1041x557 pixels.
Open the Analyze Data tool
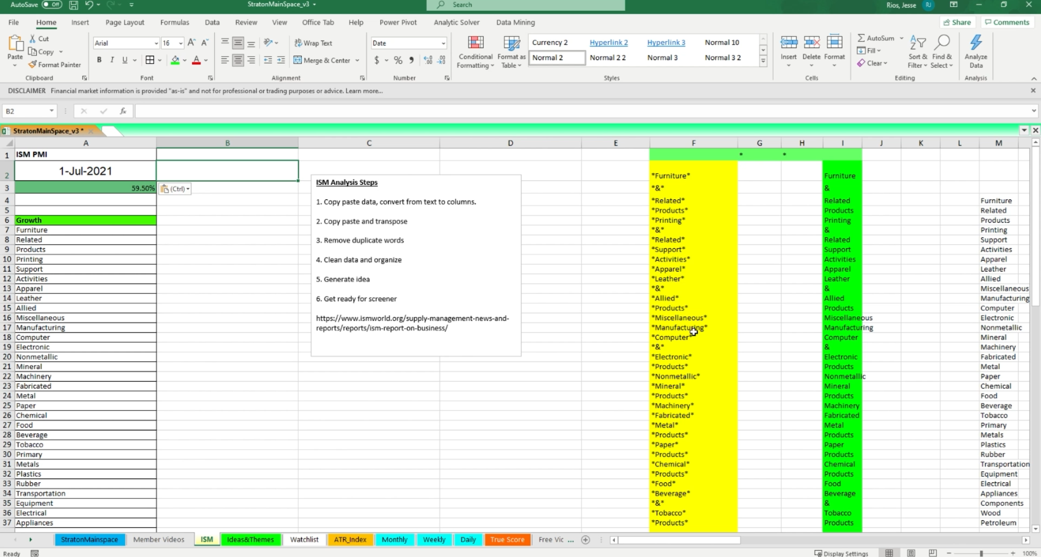coord(976,43)
